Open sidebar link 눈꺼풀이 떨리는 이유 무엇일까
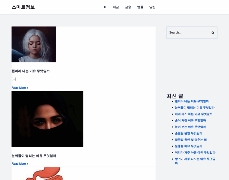Screen dimensions: 229x180 point(195,108)
